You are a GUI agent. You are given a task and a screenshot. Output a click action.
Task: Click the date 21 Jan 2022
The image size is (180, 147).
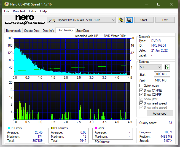coord(159,50)
